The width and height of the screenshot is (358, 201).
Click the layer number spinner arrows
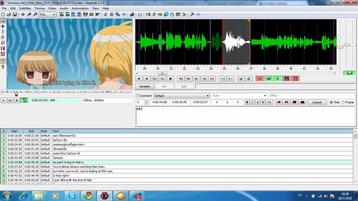[x=146, y=102]
